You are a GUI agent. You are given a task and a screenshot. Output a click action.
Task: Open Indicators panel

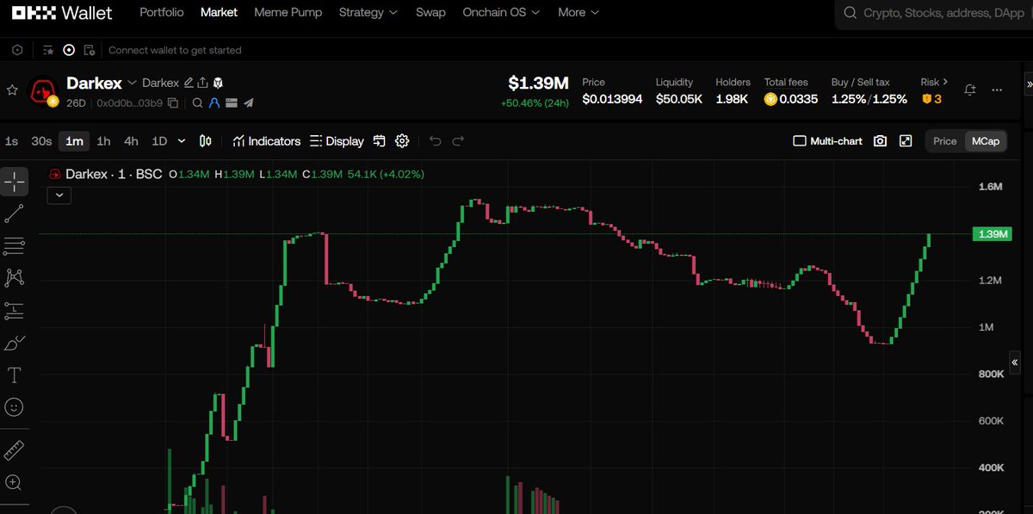tap(266, 141)
